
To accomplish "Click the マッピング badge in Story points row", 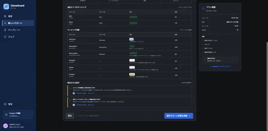I will (x=133, y=53).
